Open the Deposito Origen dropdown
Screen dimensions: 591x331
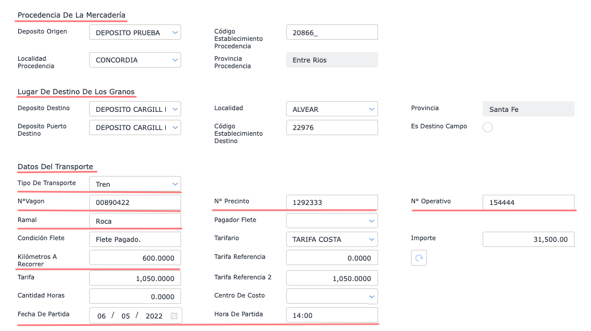point(135,32)
